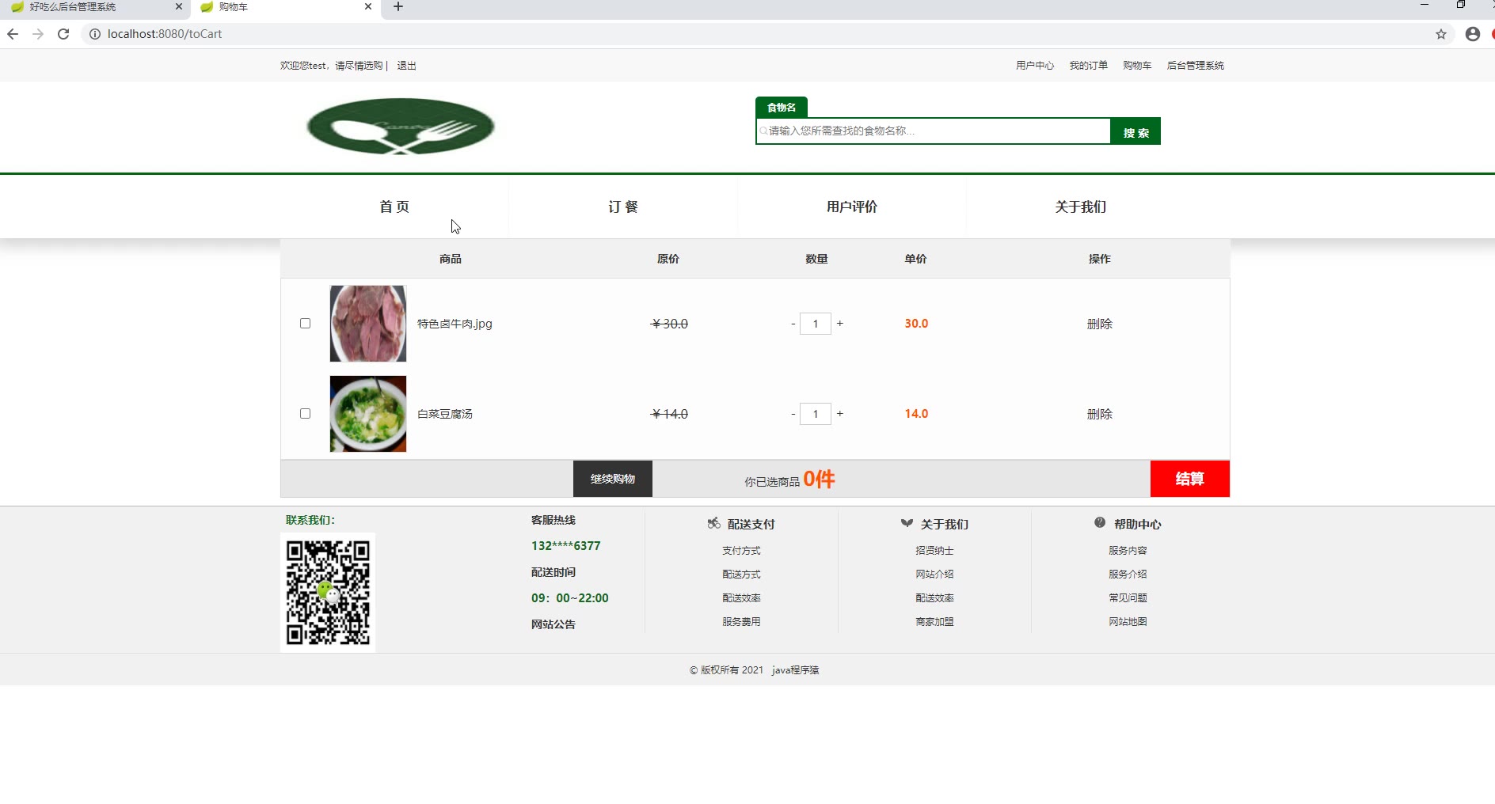Click the bicycle icon beside 配送支付
This screenshot has width=1495, height=804.
(x=713, y=523)
